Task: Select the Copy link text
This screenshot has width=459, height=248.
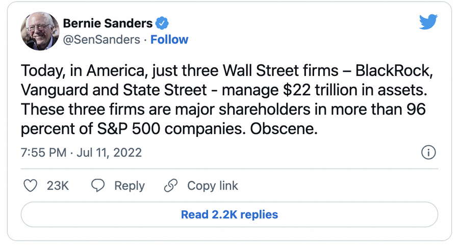Action: [x=213, y=186]
